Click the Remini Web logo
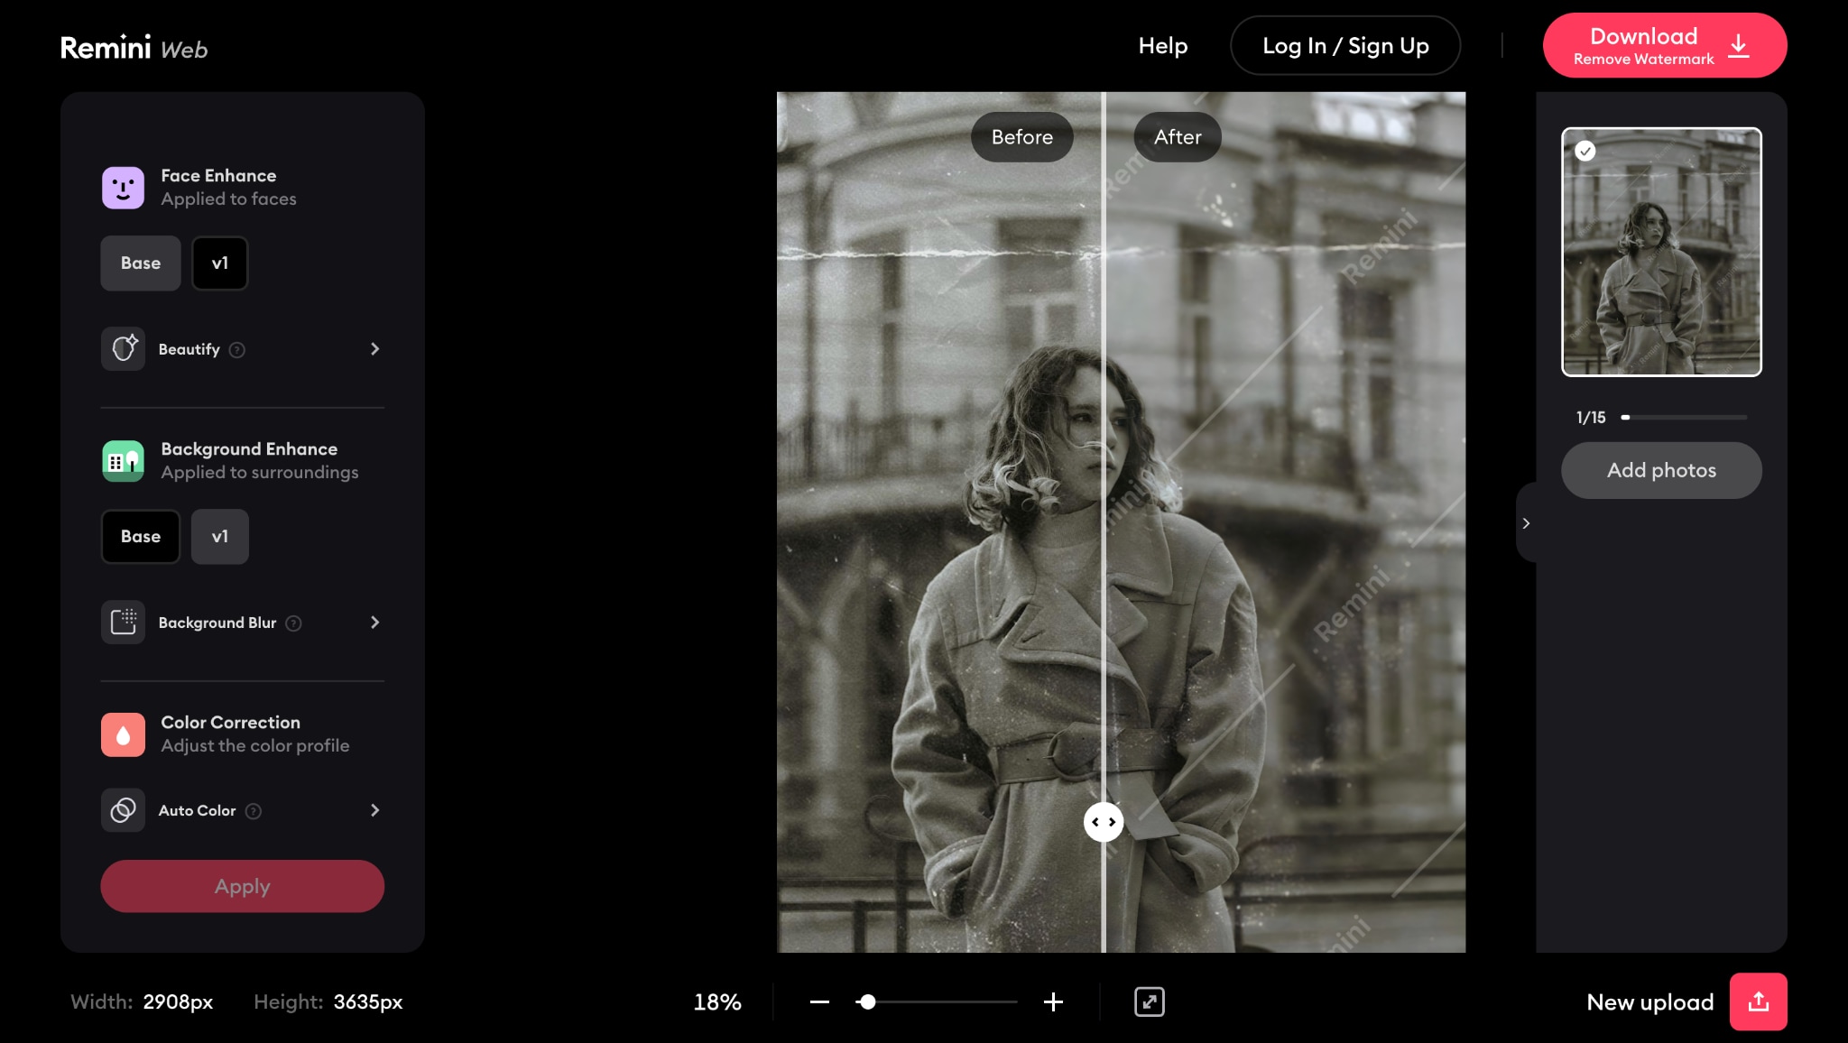1848x1043 pixels. tap(134, 48)
